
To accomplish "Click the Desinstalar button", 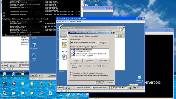I will [x=90, y=61].
